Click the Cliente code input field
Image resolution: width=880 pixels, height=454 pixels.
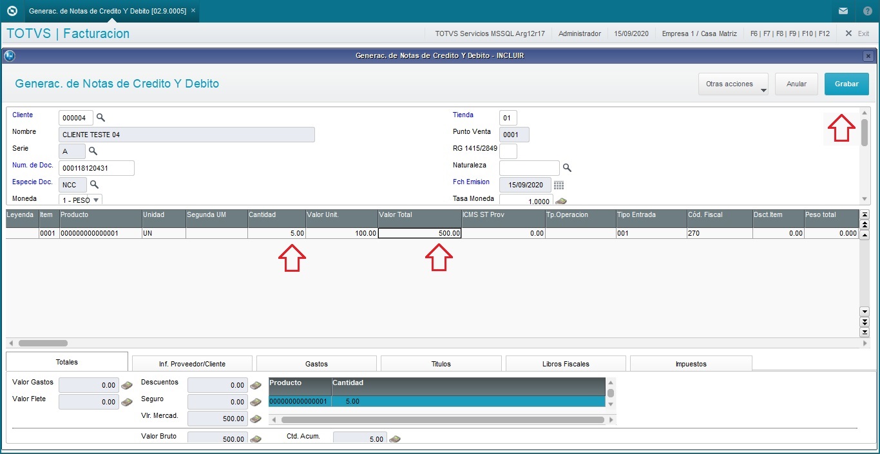[x=76, y=118]
